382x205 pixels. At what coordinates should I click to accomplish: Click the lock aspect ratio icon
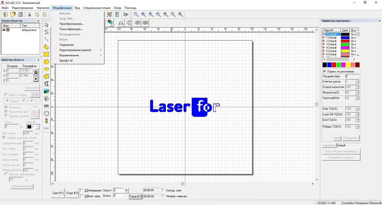click(x=36, y=72)
